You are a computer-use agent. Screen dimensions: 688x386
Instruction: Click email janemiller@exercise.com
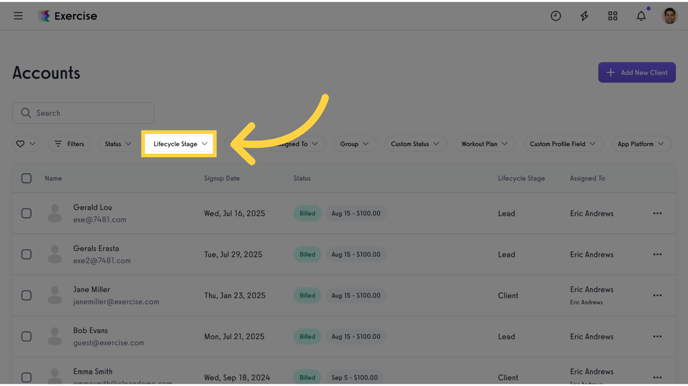(116, 302)
